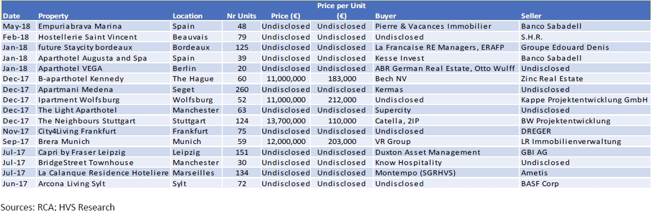Select the 183,000 price per unit cell

[x=341, y=78]
